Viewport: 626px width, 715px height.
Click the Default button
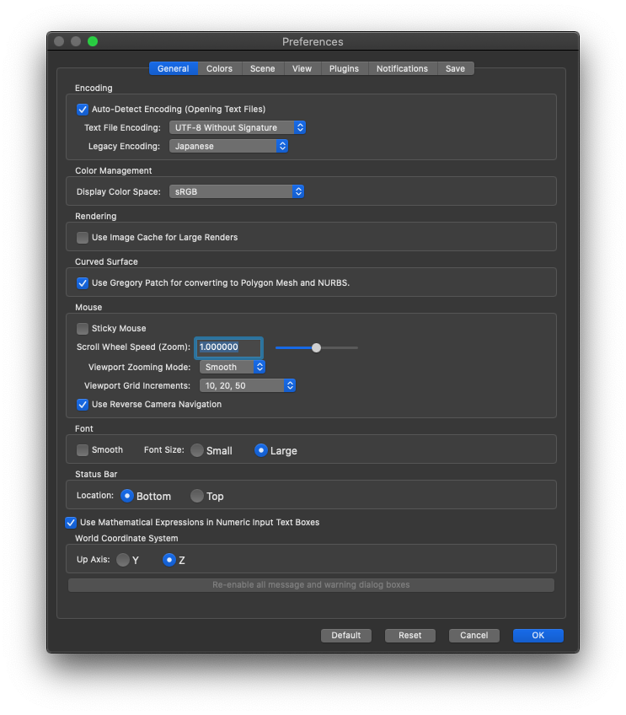346,635
